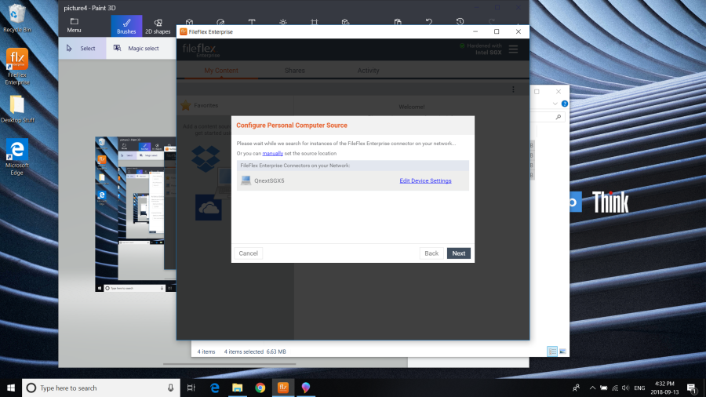Open Microsoft Edge desktop shortcut
Viewport: 706px width, 397px height.
17,156
